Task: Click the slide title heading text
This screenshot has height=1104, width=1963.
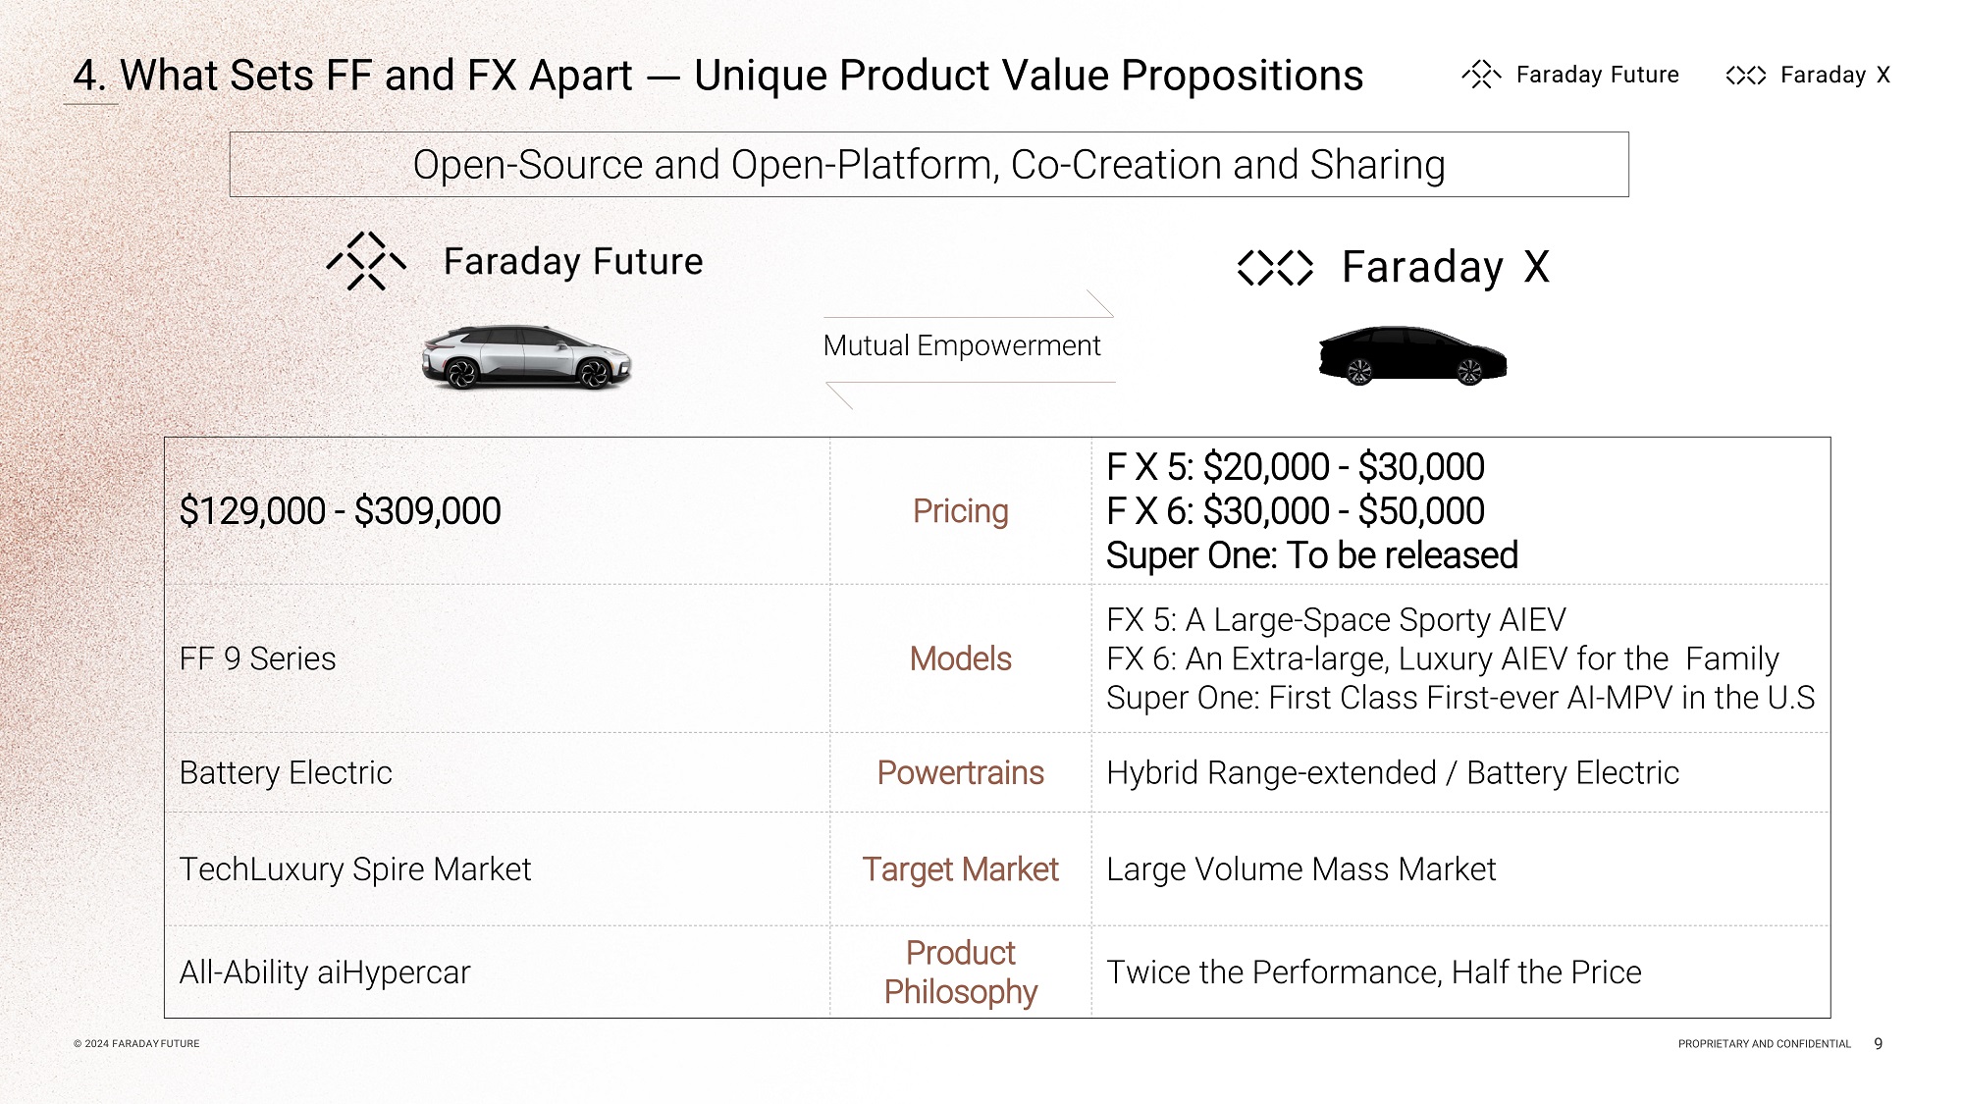Action: (717, 76)
